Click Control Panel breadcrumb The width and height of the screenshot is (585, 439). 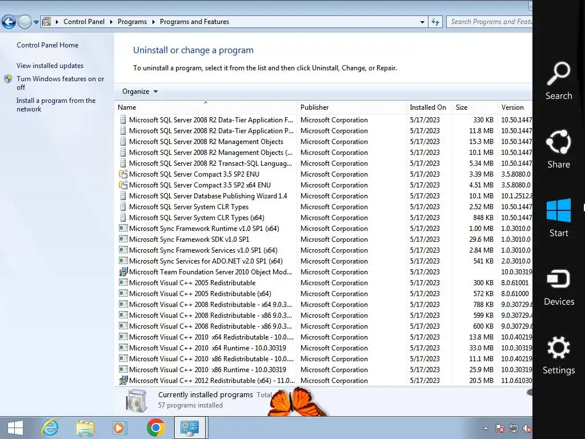84,22
